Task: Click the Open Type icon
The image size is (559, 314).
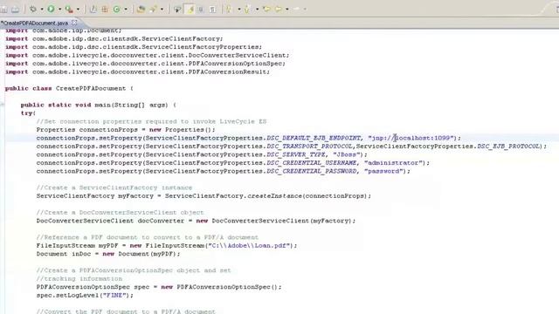Action: pos(141,10)
